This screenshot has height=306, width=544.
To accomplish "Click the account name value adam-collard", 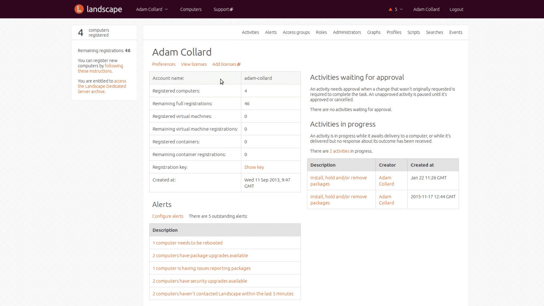I will click(258, 78).
